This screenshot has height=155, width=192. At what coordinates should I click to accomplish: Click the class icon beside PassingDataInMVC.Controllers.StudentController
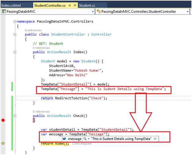[x=98, y=12]
